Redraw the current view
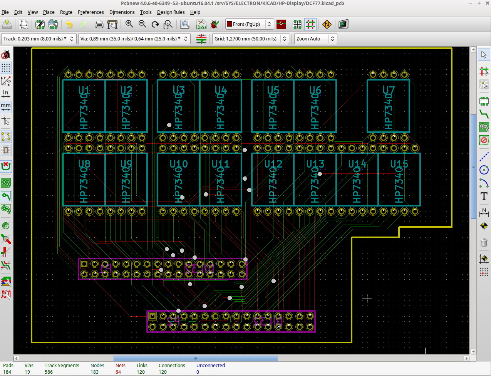The height and width of the screenshot is (376, 491). [155, 24]
